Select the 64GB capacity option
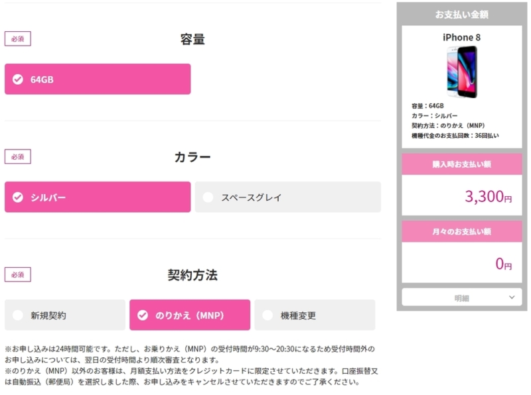The image size is (531, 395). click(98, 79)
